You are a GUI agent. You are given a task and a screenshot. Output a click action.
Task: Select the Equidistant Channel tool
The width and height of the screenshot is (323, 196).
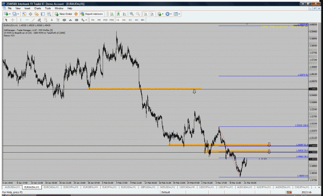click(x=39, y=20)
